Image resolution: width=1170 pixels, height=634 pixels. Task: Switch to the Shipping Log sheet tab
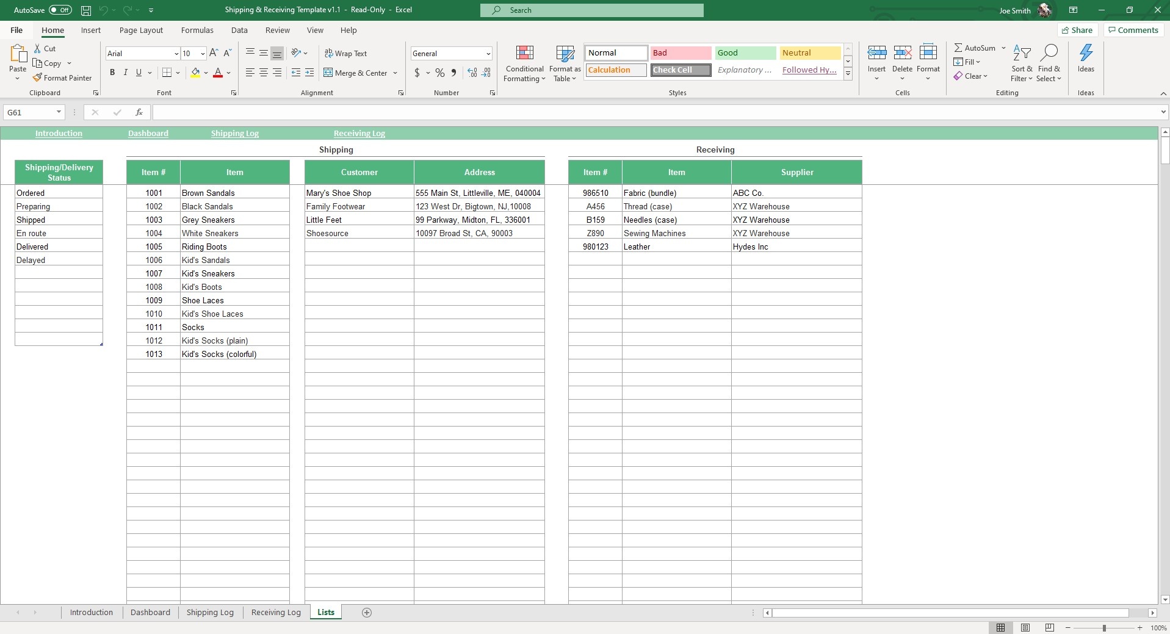pos(210,613)
